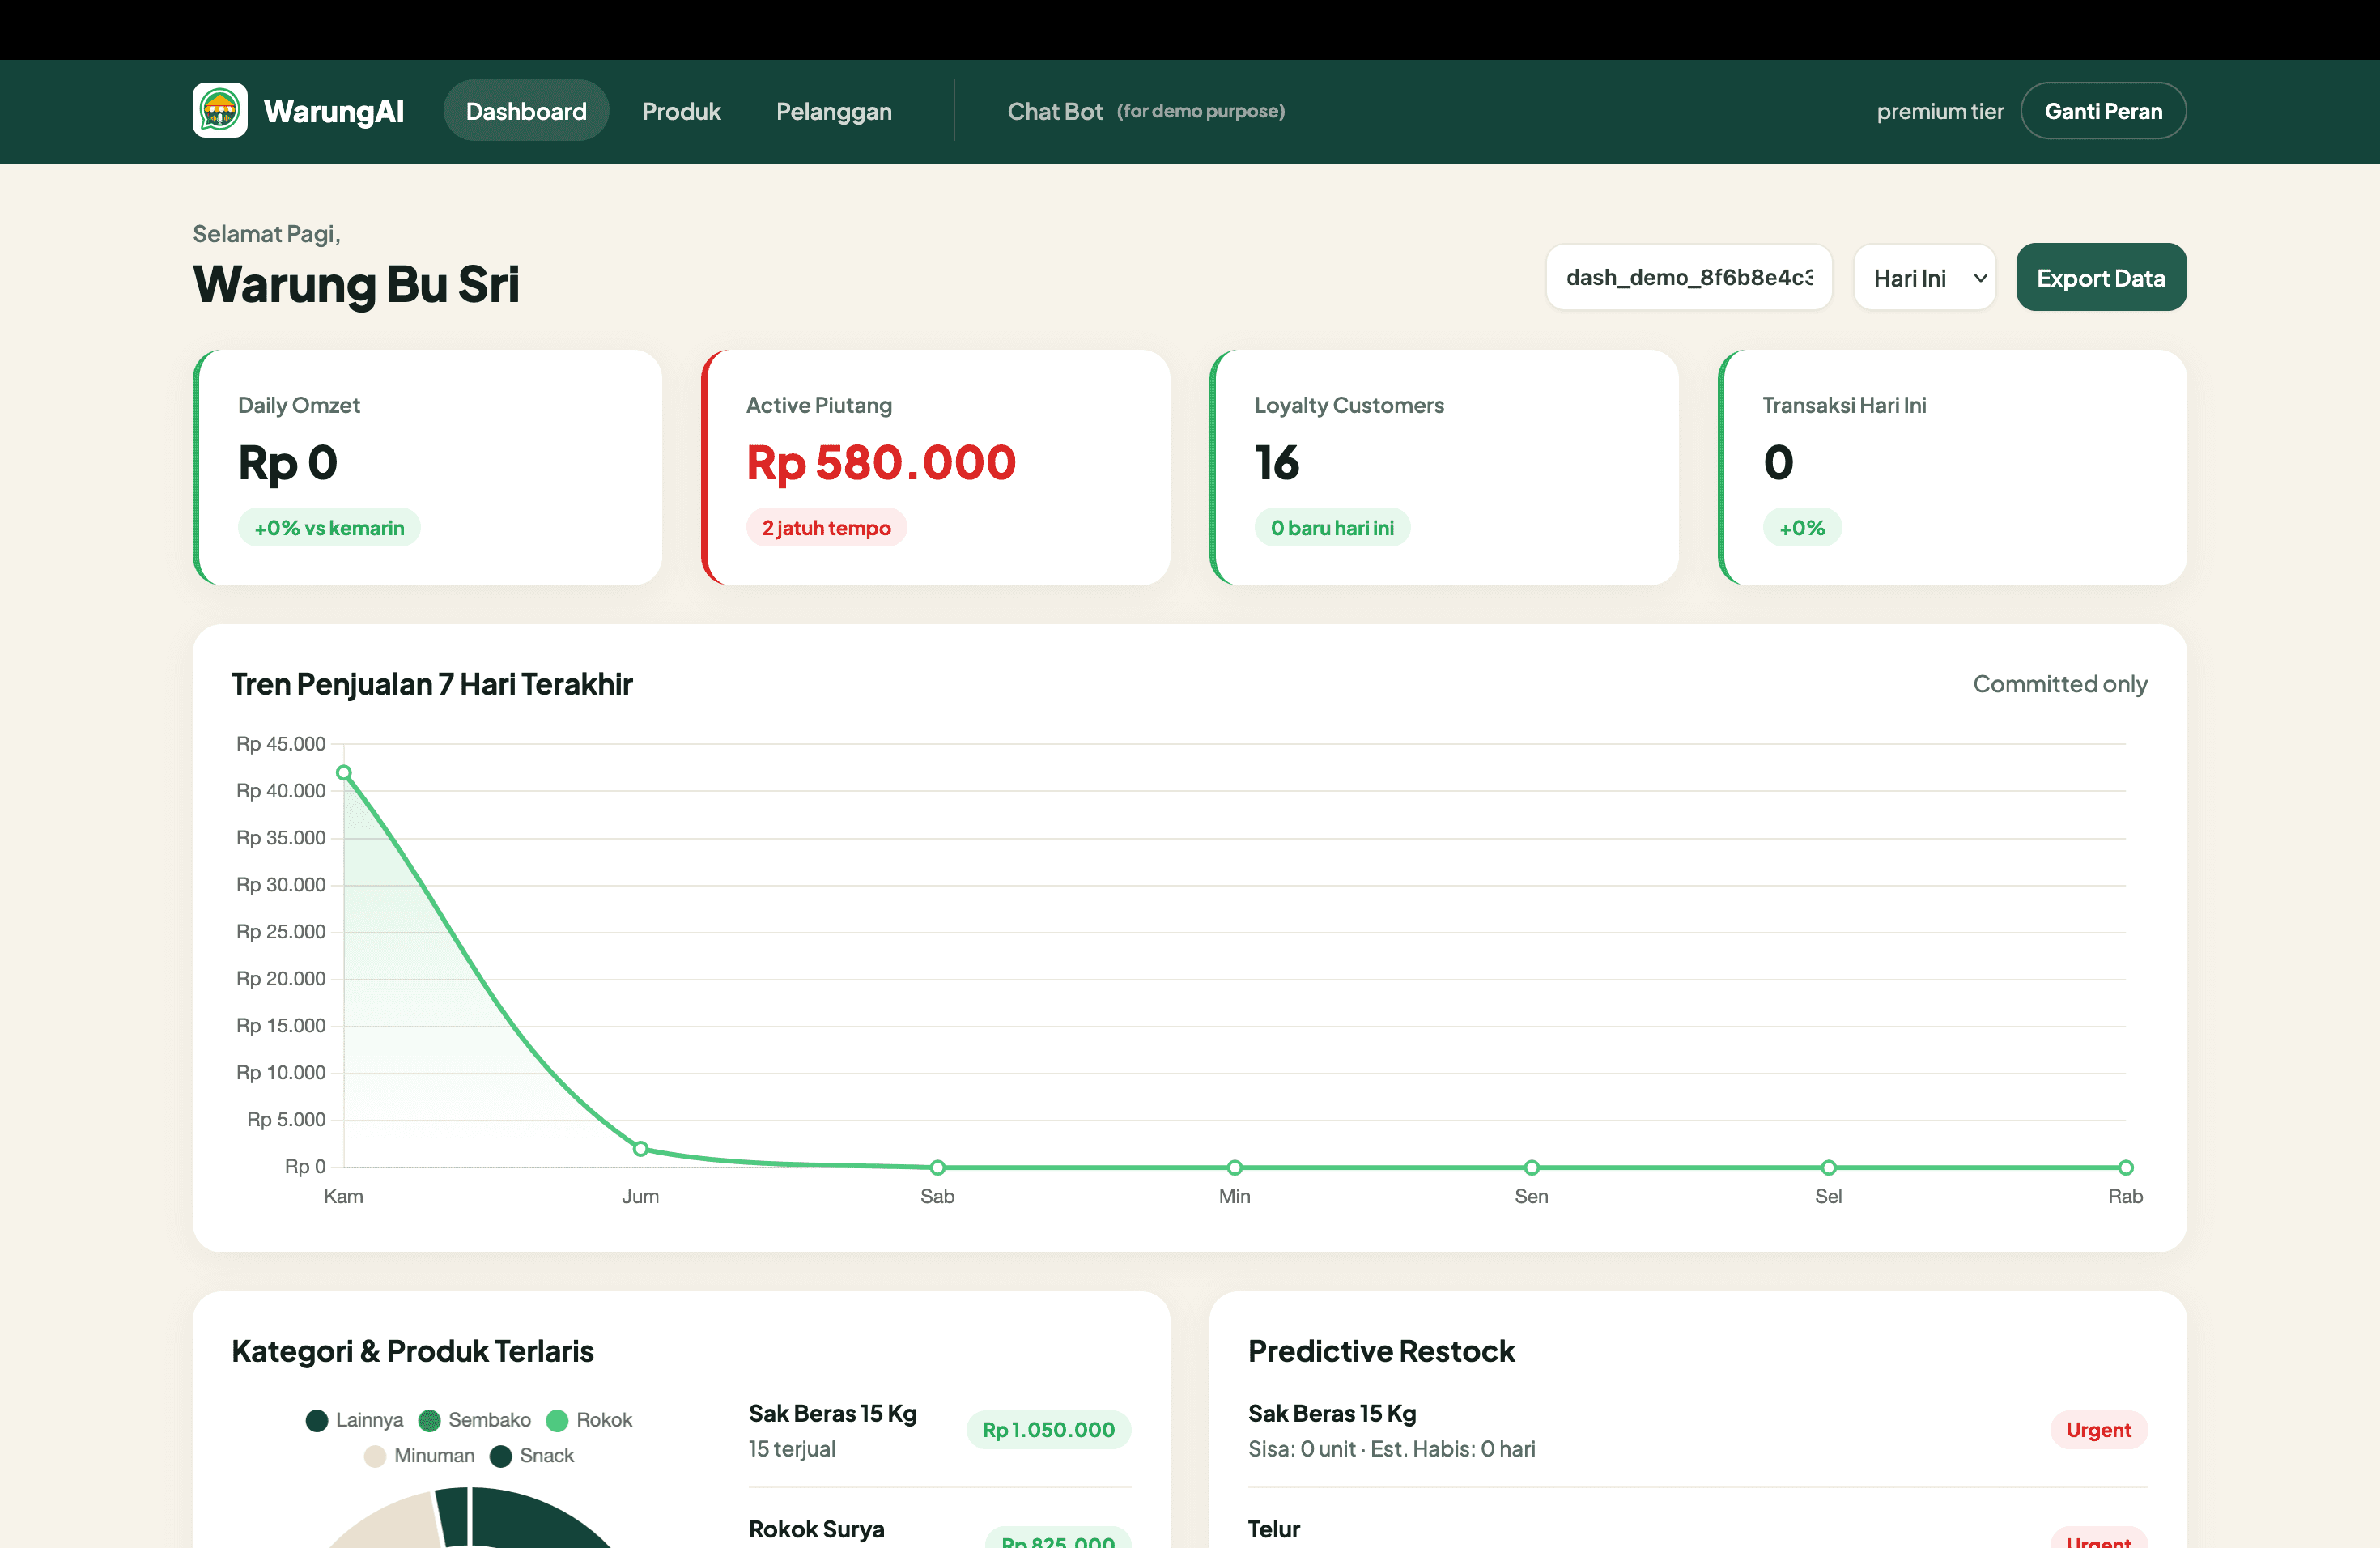Viewport: 2380px width, 1548px height.
Task: Select the Sel data point on chart
Action: click(1829, 1167)
